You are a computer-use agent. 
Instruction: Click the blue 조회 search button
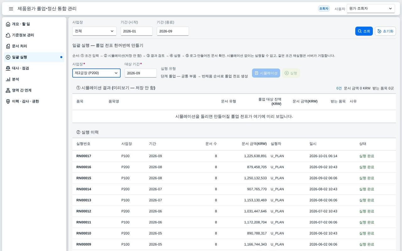click(364, 31)
